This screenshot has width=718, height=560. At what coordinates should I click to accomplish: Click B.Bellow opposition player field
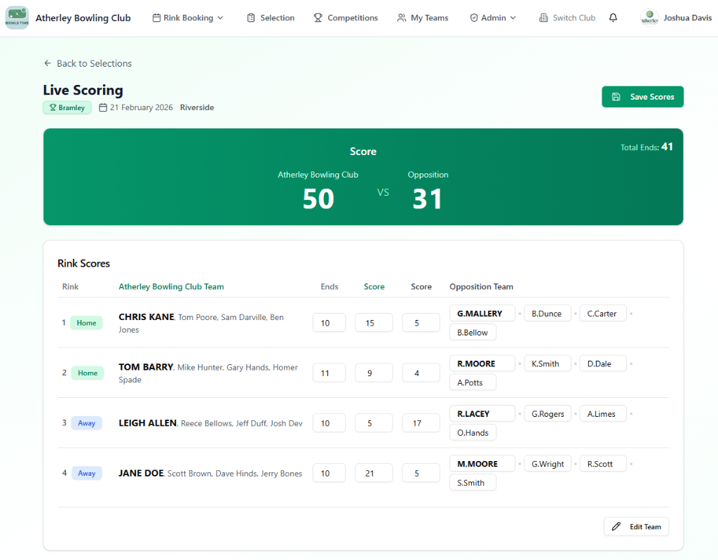pos(473,332)
